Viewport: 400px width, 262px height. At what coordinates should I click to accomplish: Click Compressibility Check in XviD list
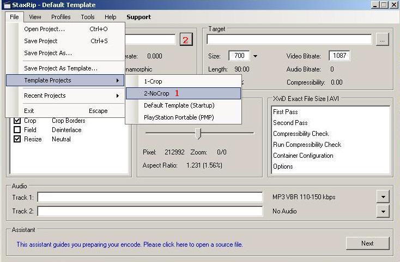point(301,134)
